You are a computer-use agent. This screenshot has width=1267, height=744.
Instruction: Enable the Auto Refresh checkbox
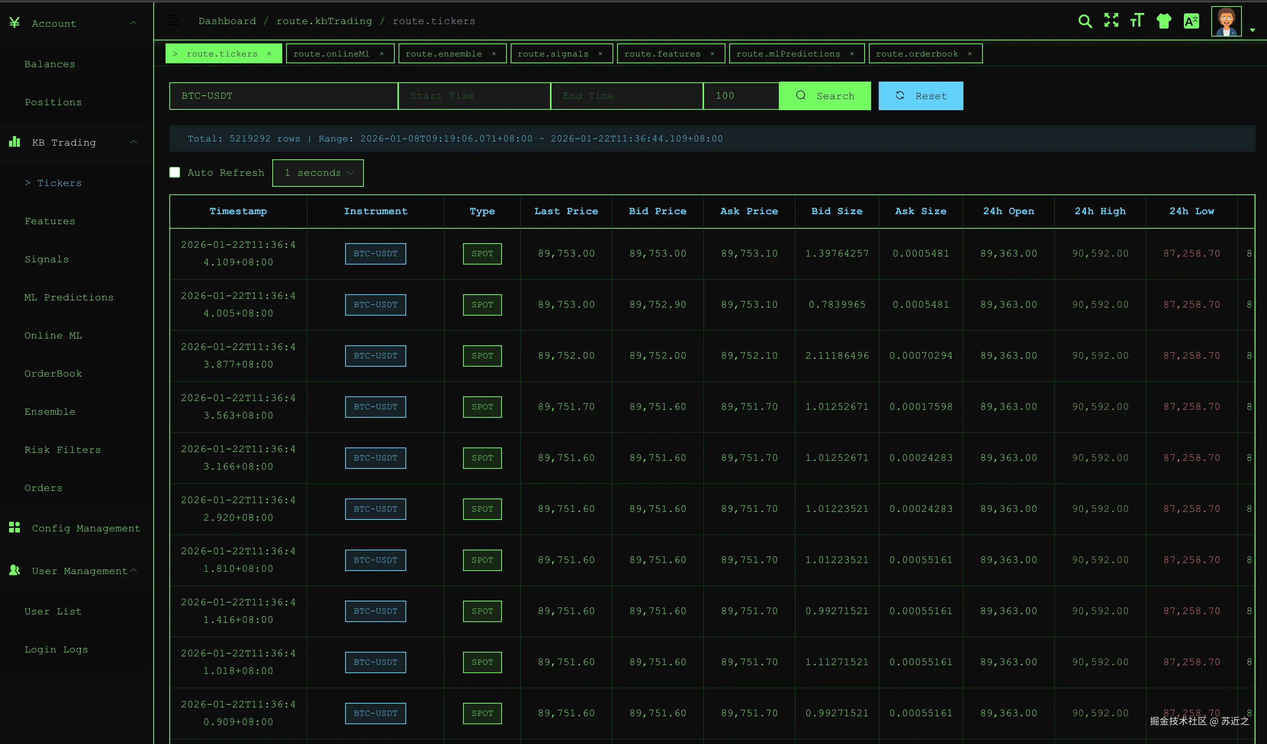175,173
